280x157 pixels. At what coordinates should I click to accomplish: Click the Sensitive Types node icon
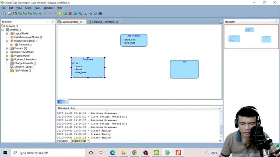coord(12,67)
